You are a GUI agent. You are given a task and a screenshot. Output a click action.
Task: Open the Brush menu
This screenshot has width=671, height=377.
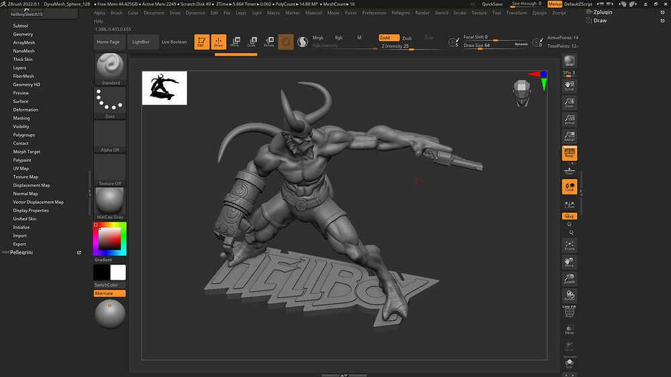click(116, 13)
